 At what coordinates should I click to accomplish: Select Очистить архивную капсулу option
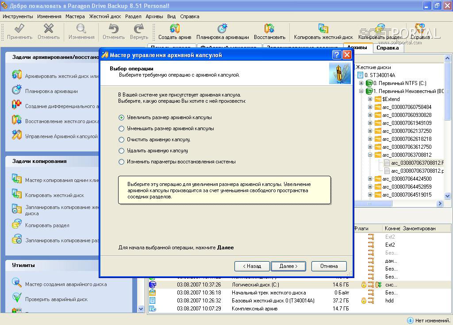tap(154, 139)
